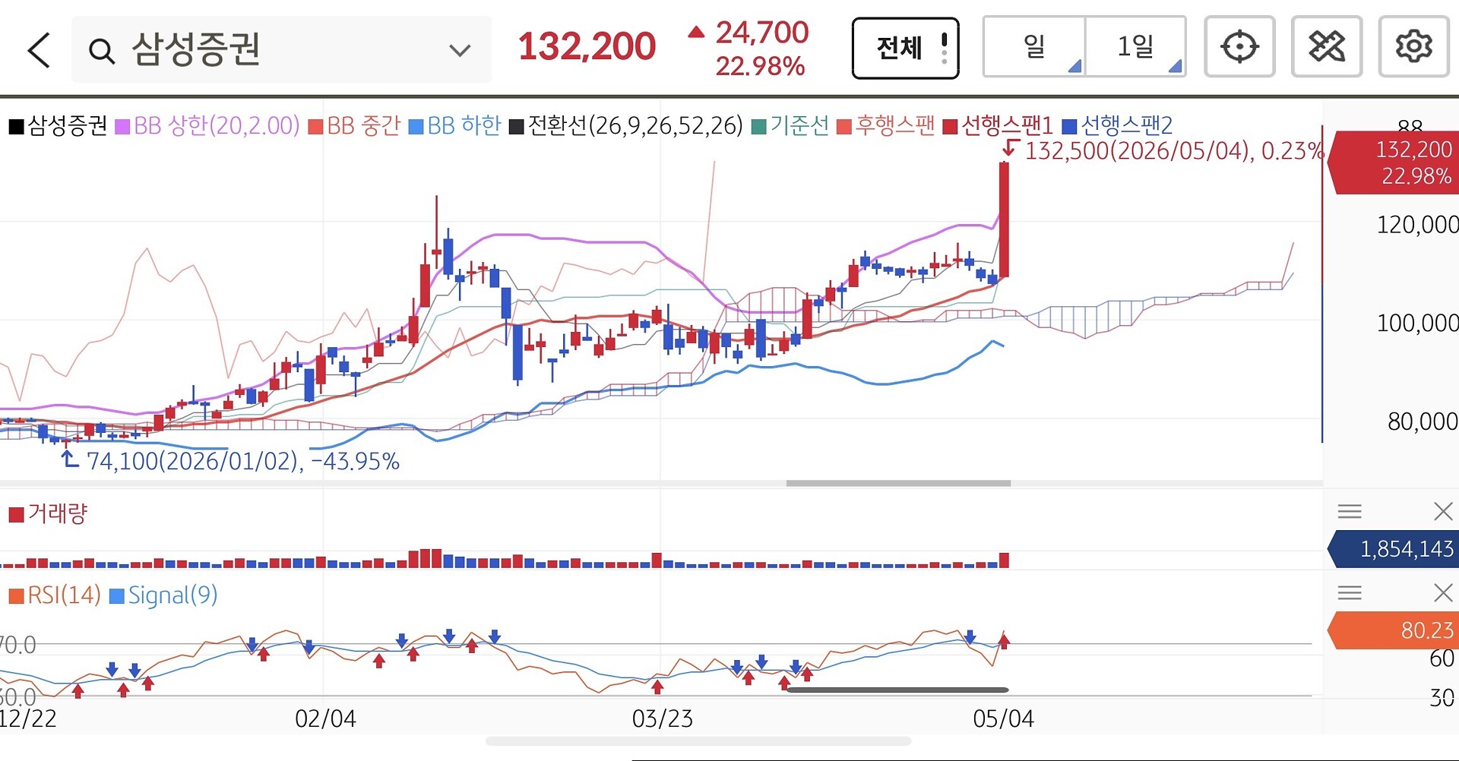Tap the 24,700 price change value
This screenshot has height=761, width=1459.
pos(761,33)
